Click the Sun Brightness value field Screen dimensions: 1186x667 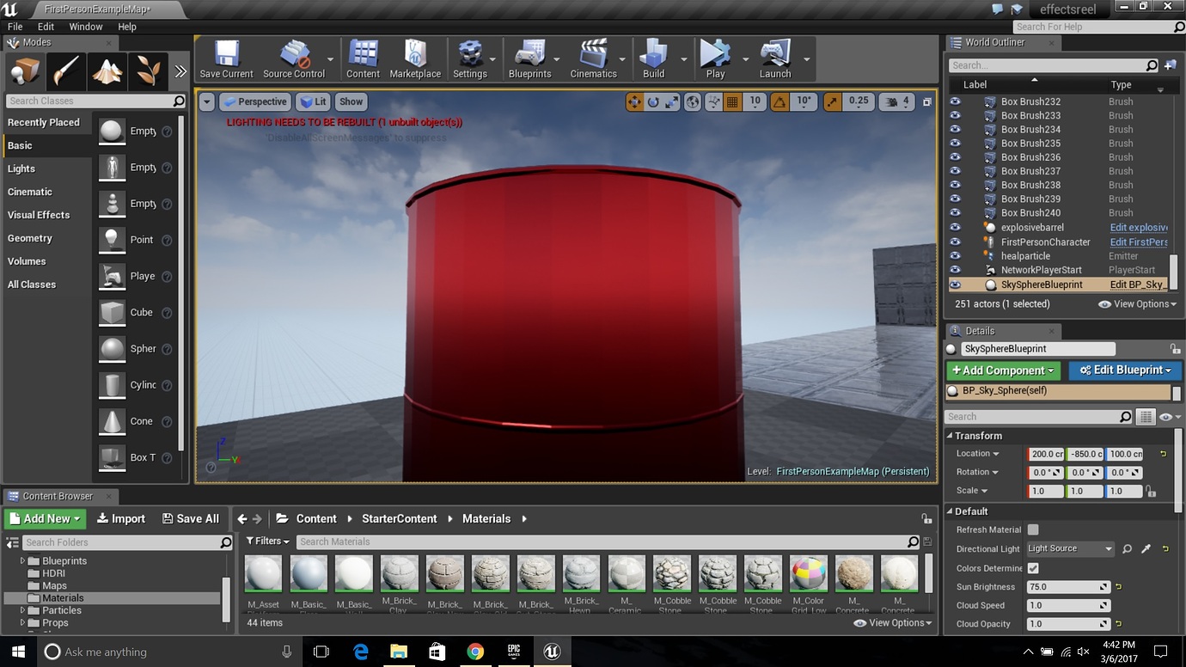[1068, 587]
